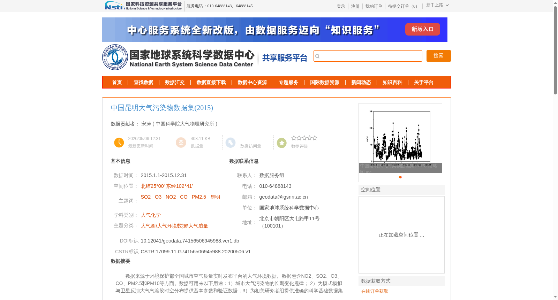Click the CSTR identifier value text
The image size is (558, 300).
click(196, 252)
